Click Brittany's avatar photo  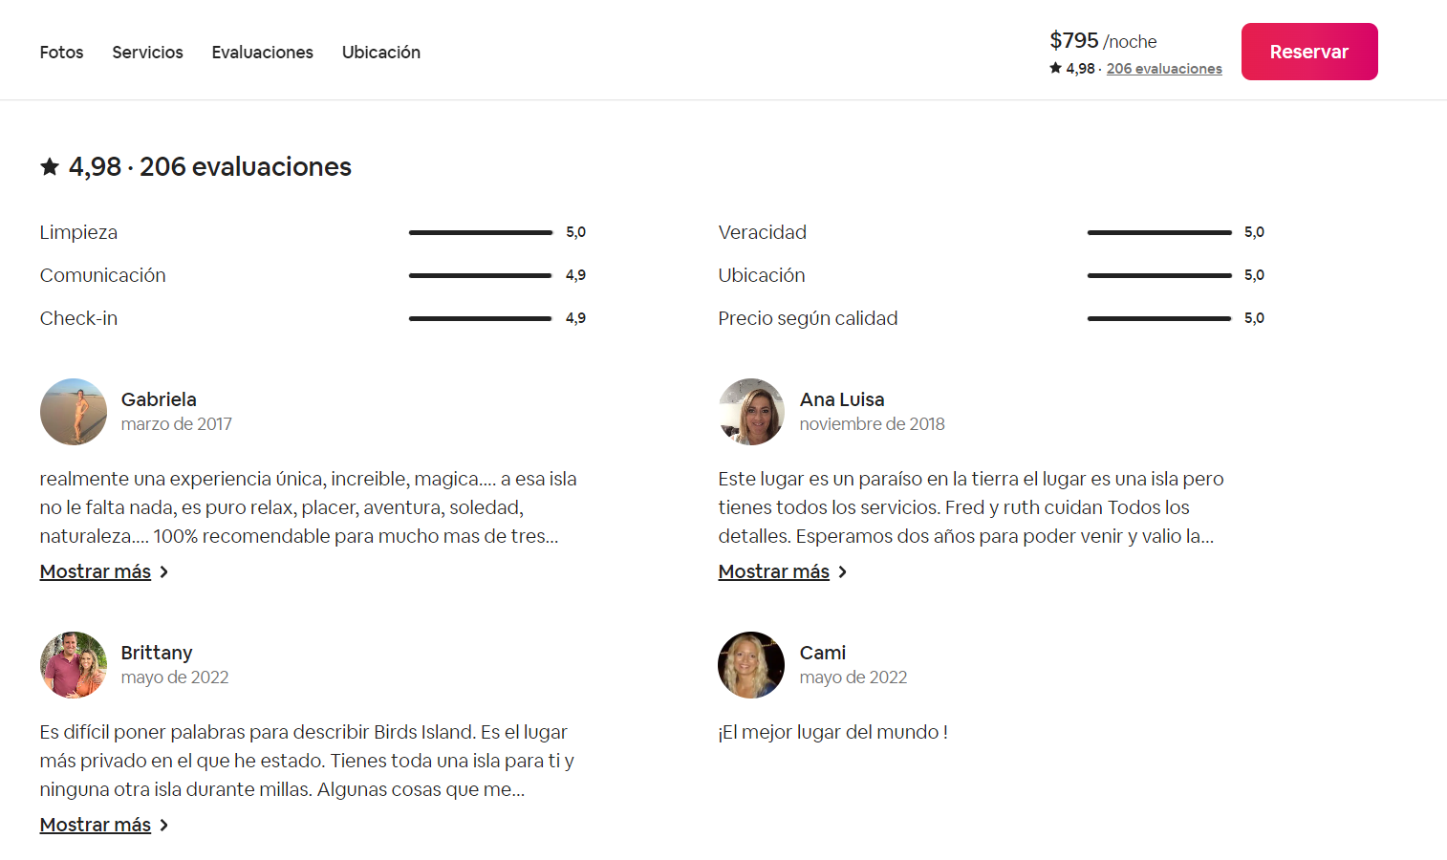click(74, 665)
